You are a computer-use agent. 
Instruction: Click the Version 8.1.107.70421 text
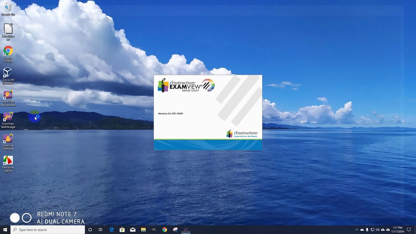pos(170,113)
